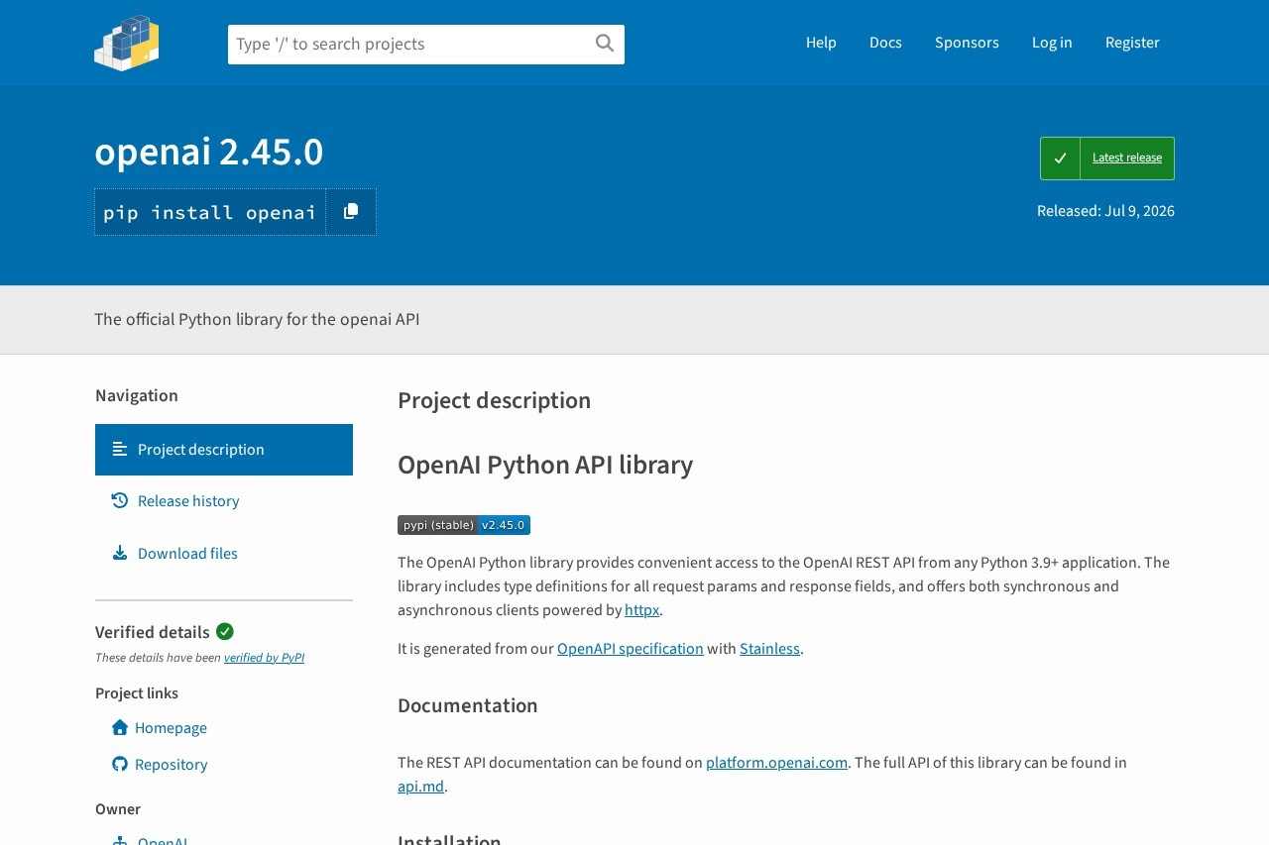The image size is (1269, 845).
Task: Open the Help menu item
Action: coord(821,43)
